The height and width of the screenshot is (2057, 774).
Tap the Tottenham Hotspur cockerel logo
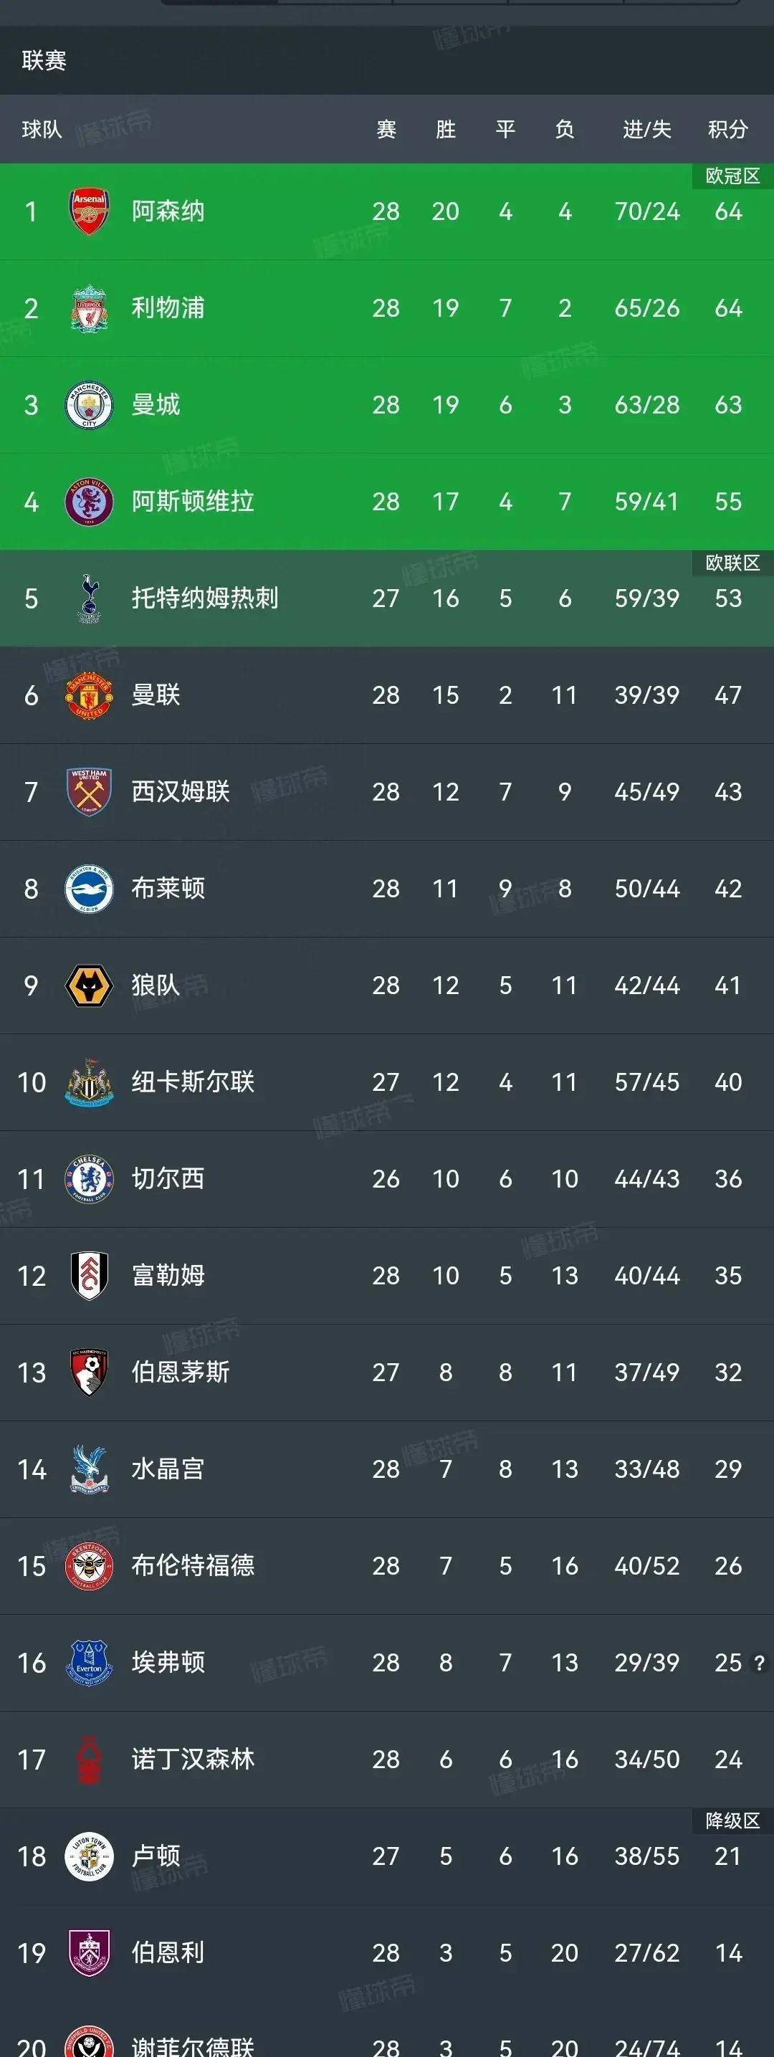pyautogui.click(x=89, y=598)
